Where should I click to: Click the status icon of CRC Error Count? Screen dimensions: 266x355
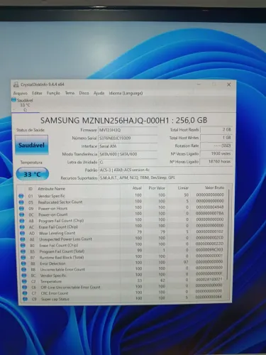(x=25, y=293)
